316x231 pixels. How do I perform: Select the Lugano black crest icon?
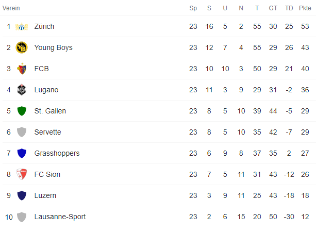[x=22, y=90]
